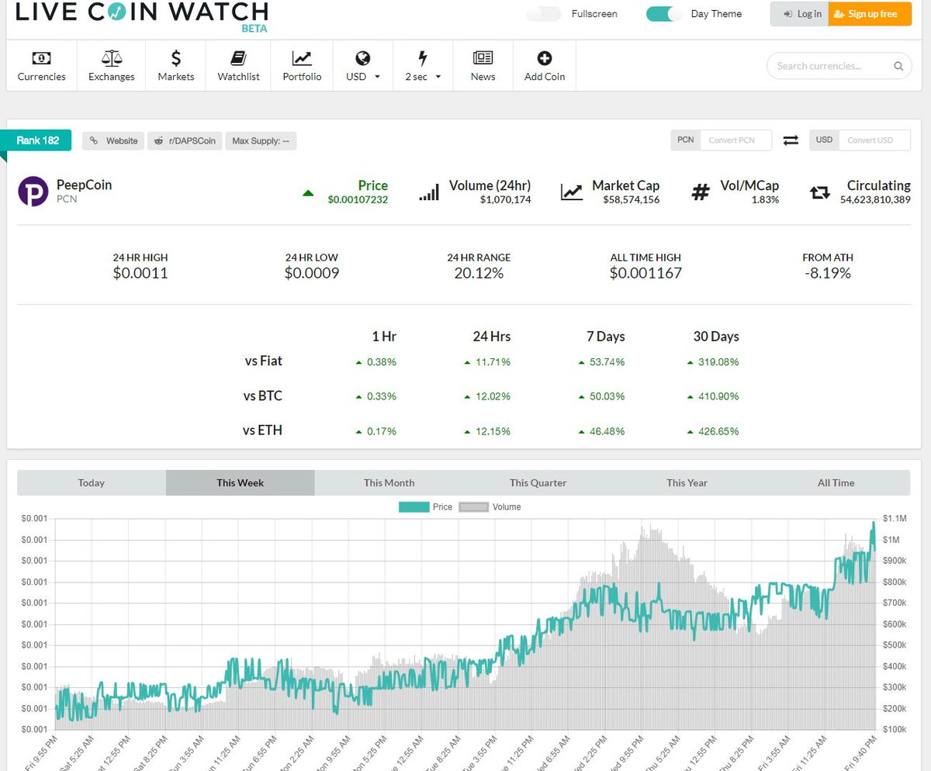Select the This Month chart tab
This screenshot has width=931, height=771.
click(x=389, y=482)
